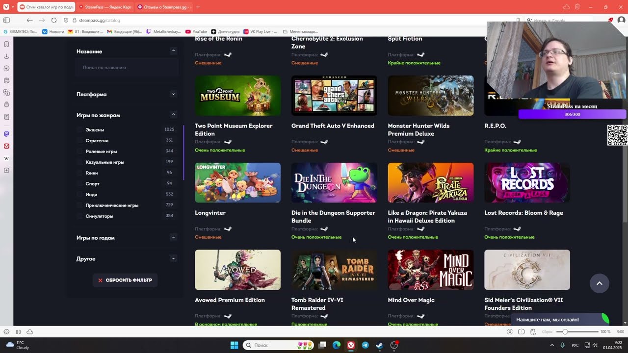Screen dimensions: 628x353
Task: Click the capture page camera icon
Action: (510, 332)
